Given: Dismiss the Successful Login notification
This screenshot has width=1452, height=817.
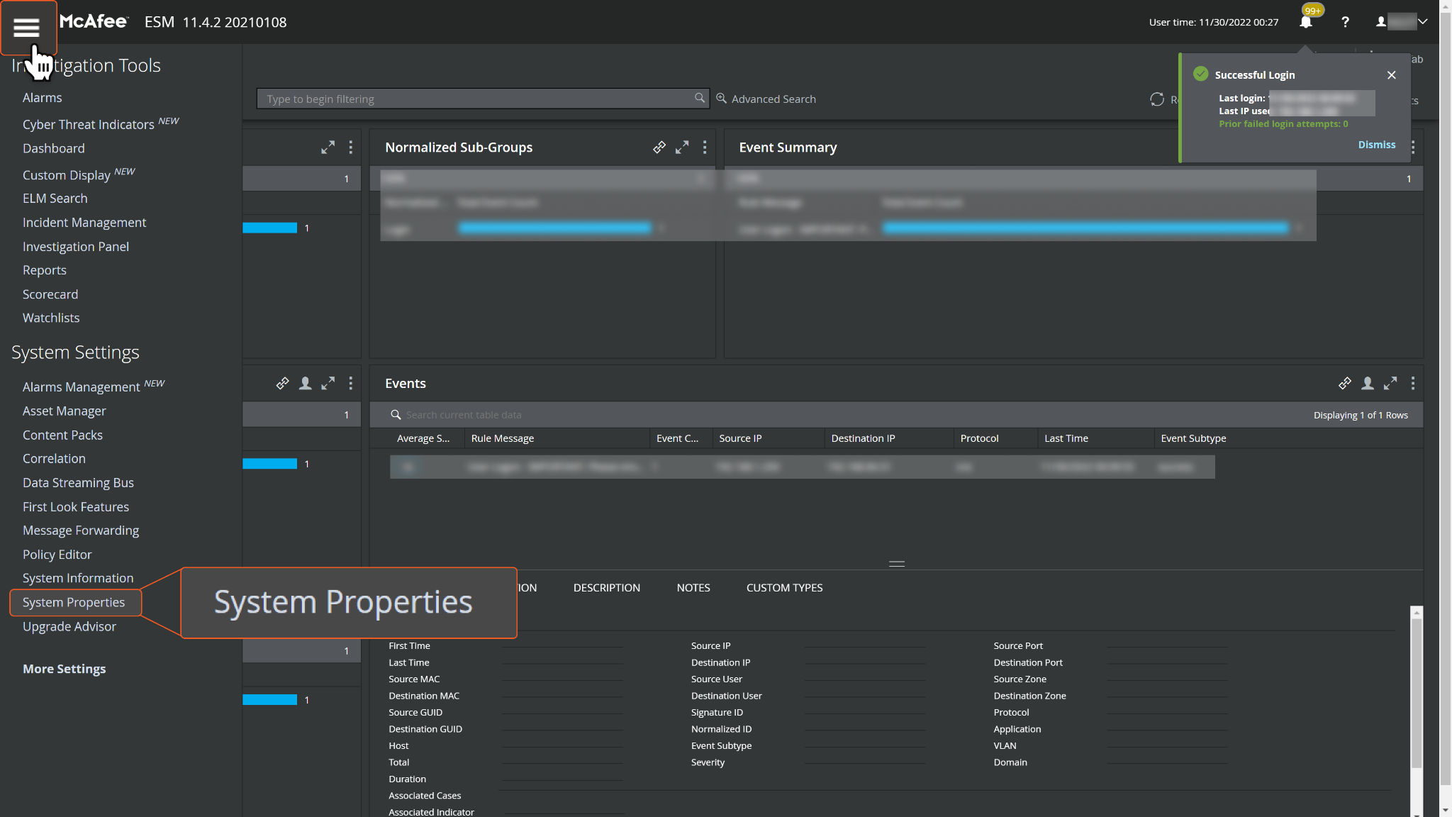Looking at the screenshot, I should click(1376, 145).
